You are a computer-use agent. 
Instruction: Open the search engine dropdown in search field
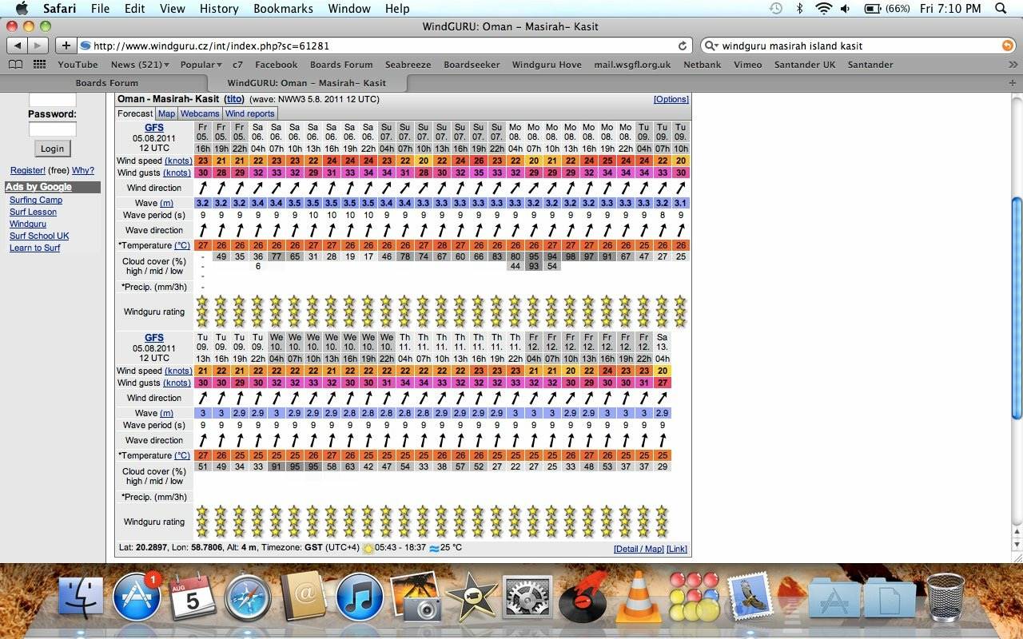[711, 46]
